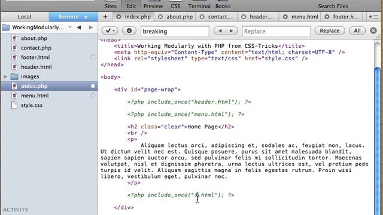Switch to the contact document tab

click(221, 17)
